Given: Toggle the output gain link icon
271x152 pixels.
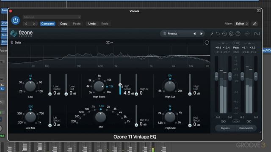Looking at the screenshot, I should pos(249,121).
